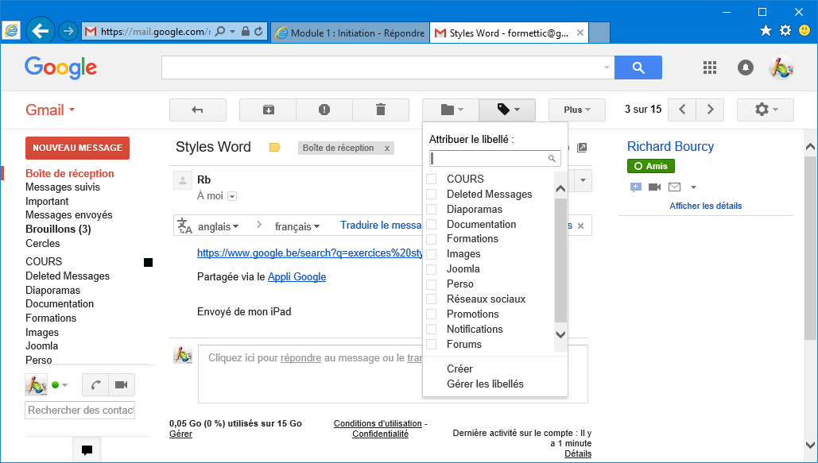This screenshot has height=463, width=818.
Task: Tick the Formations label checkbox
Action: [432, 239]
